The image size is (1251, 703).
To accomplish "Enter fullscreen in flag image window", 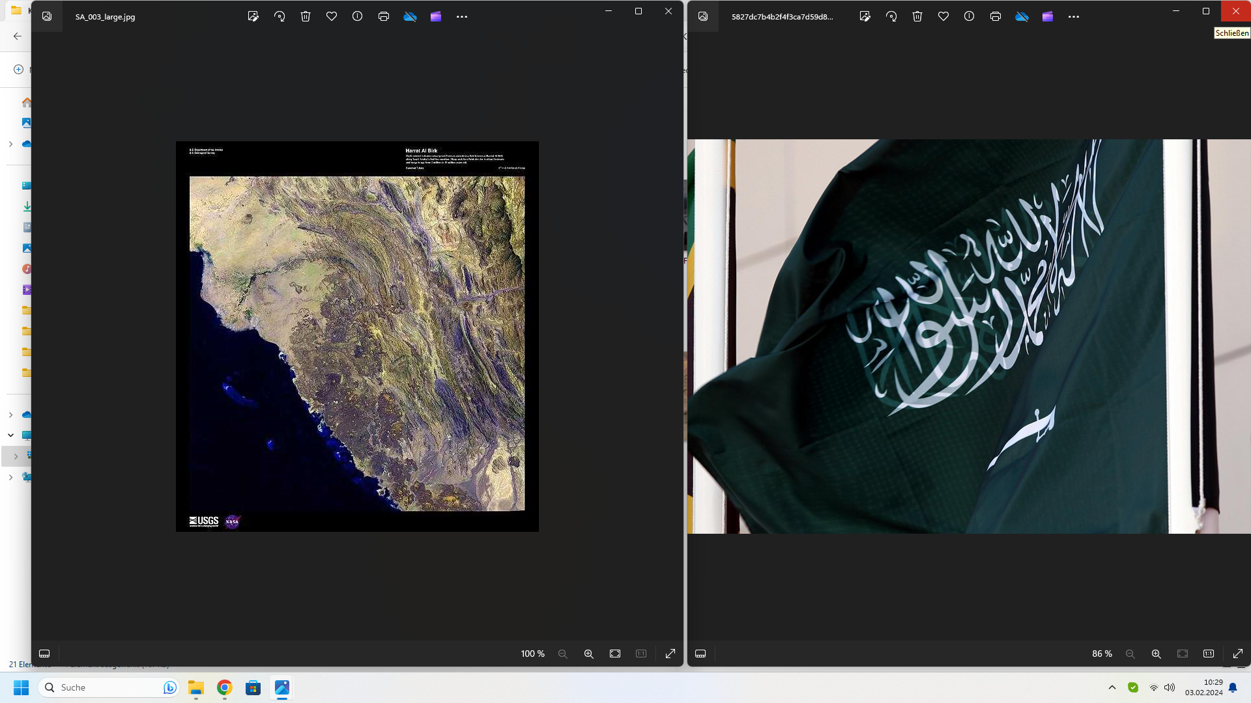I will [x=1238, y=654].
